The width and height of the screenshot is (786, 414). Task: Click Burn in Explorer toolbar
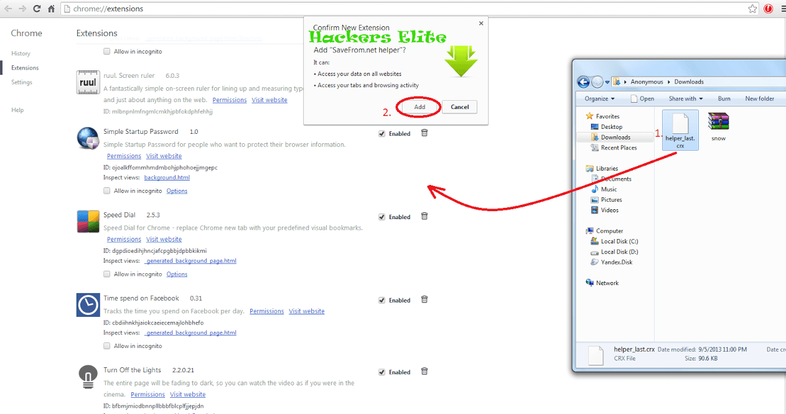click(x=724, y=98)
